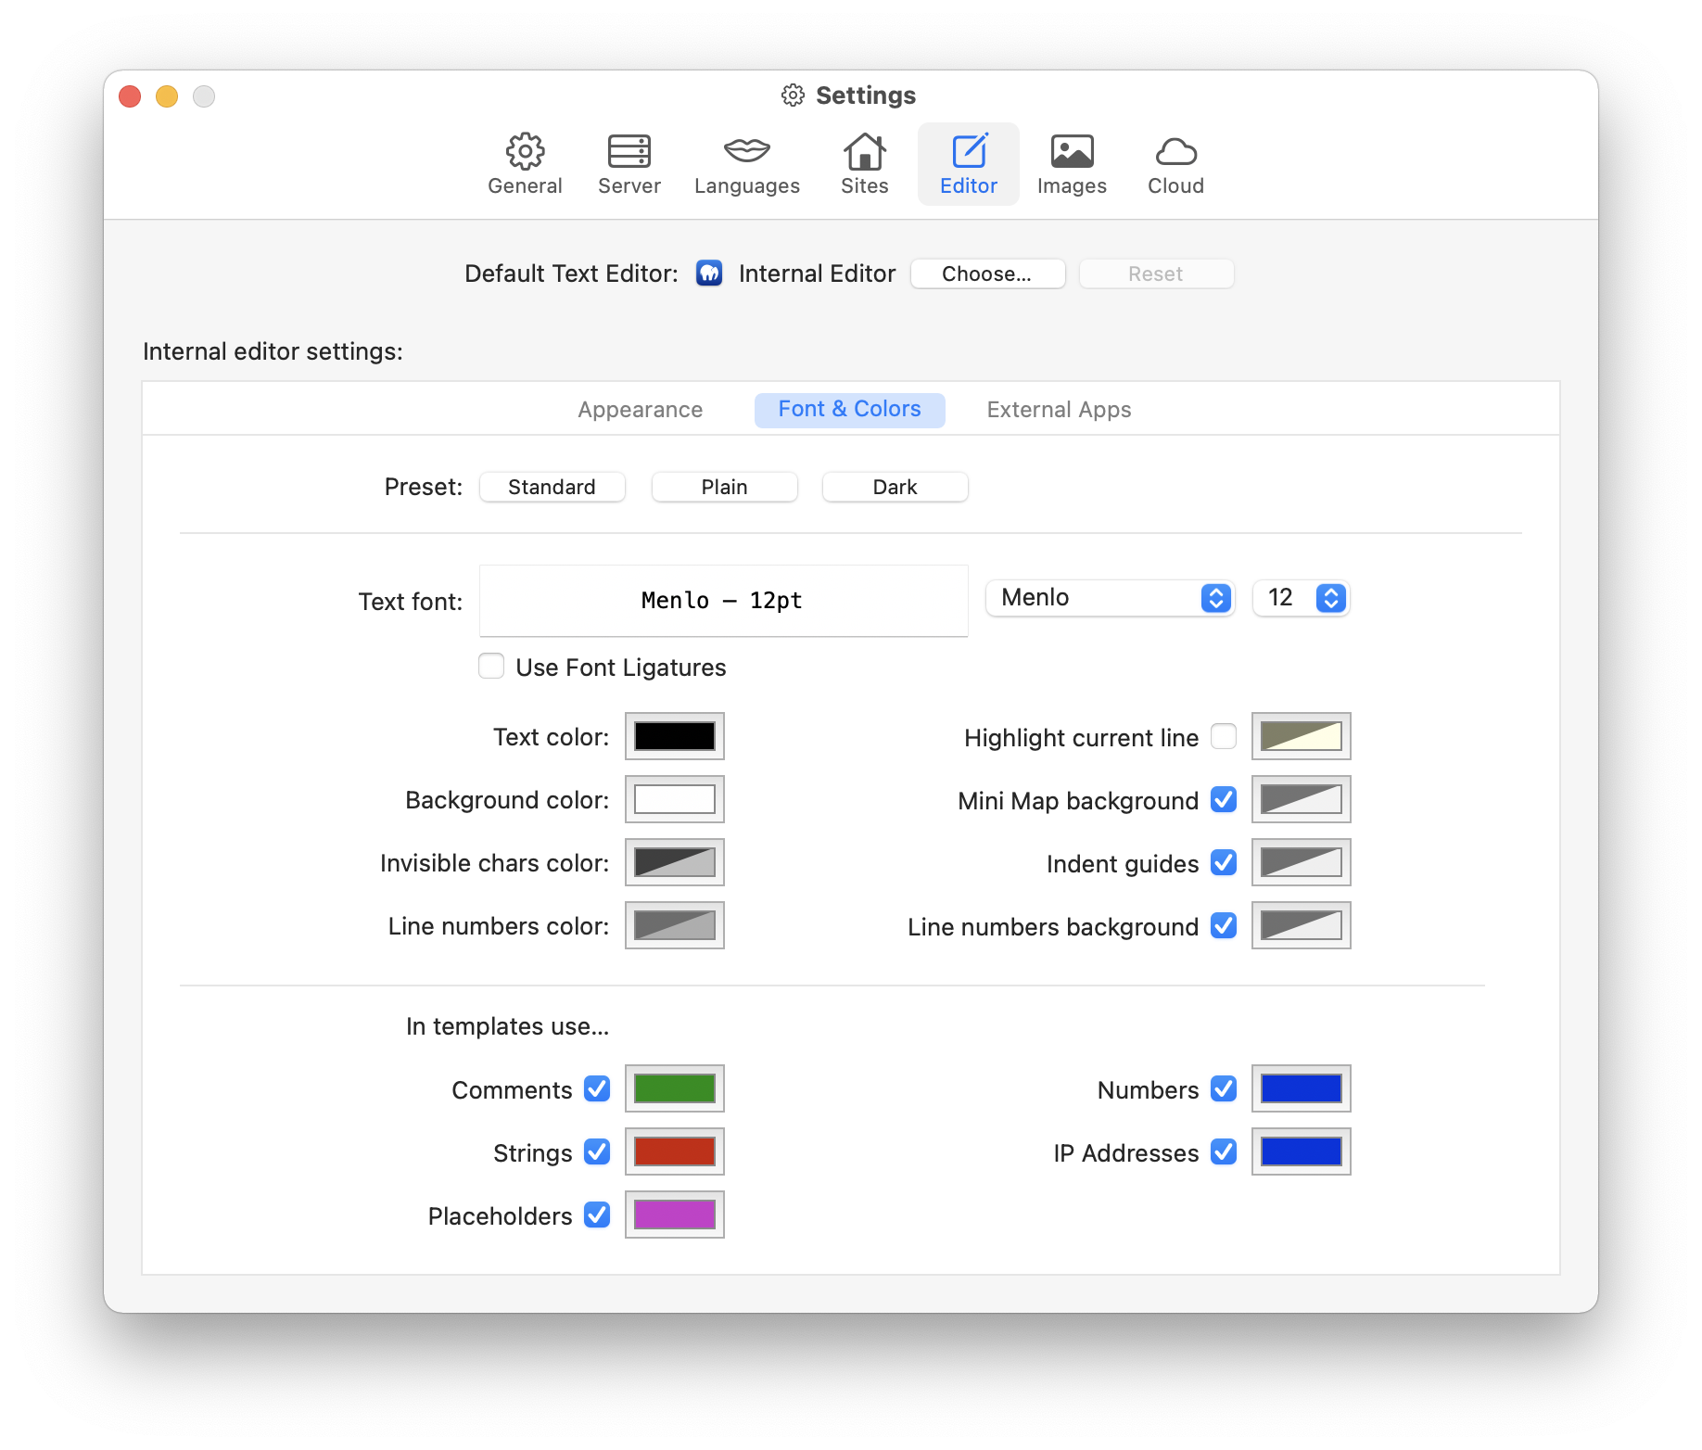Open the Line numbers background color swatch
Screen dimensions: 1702x1450
click(1301, 925)
